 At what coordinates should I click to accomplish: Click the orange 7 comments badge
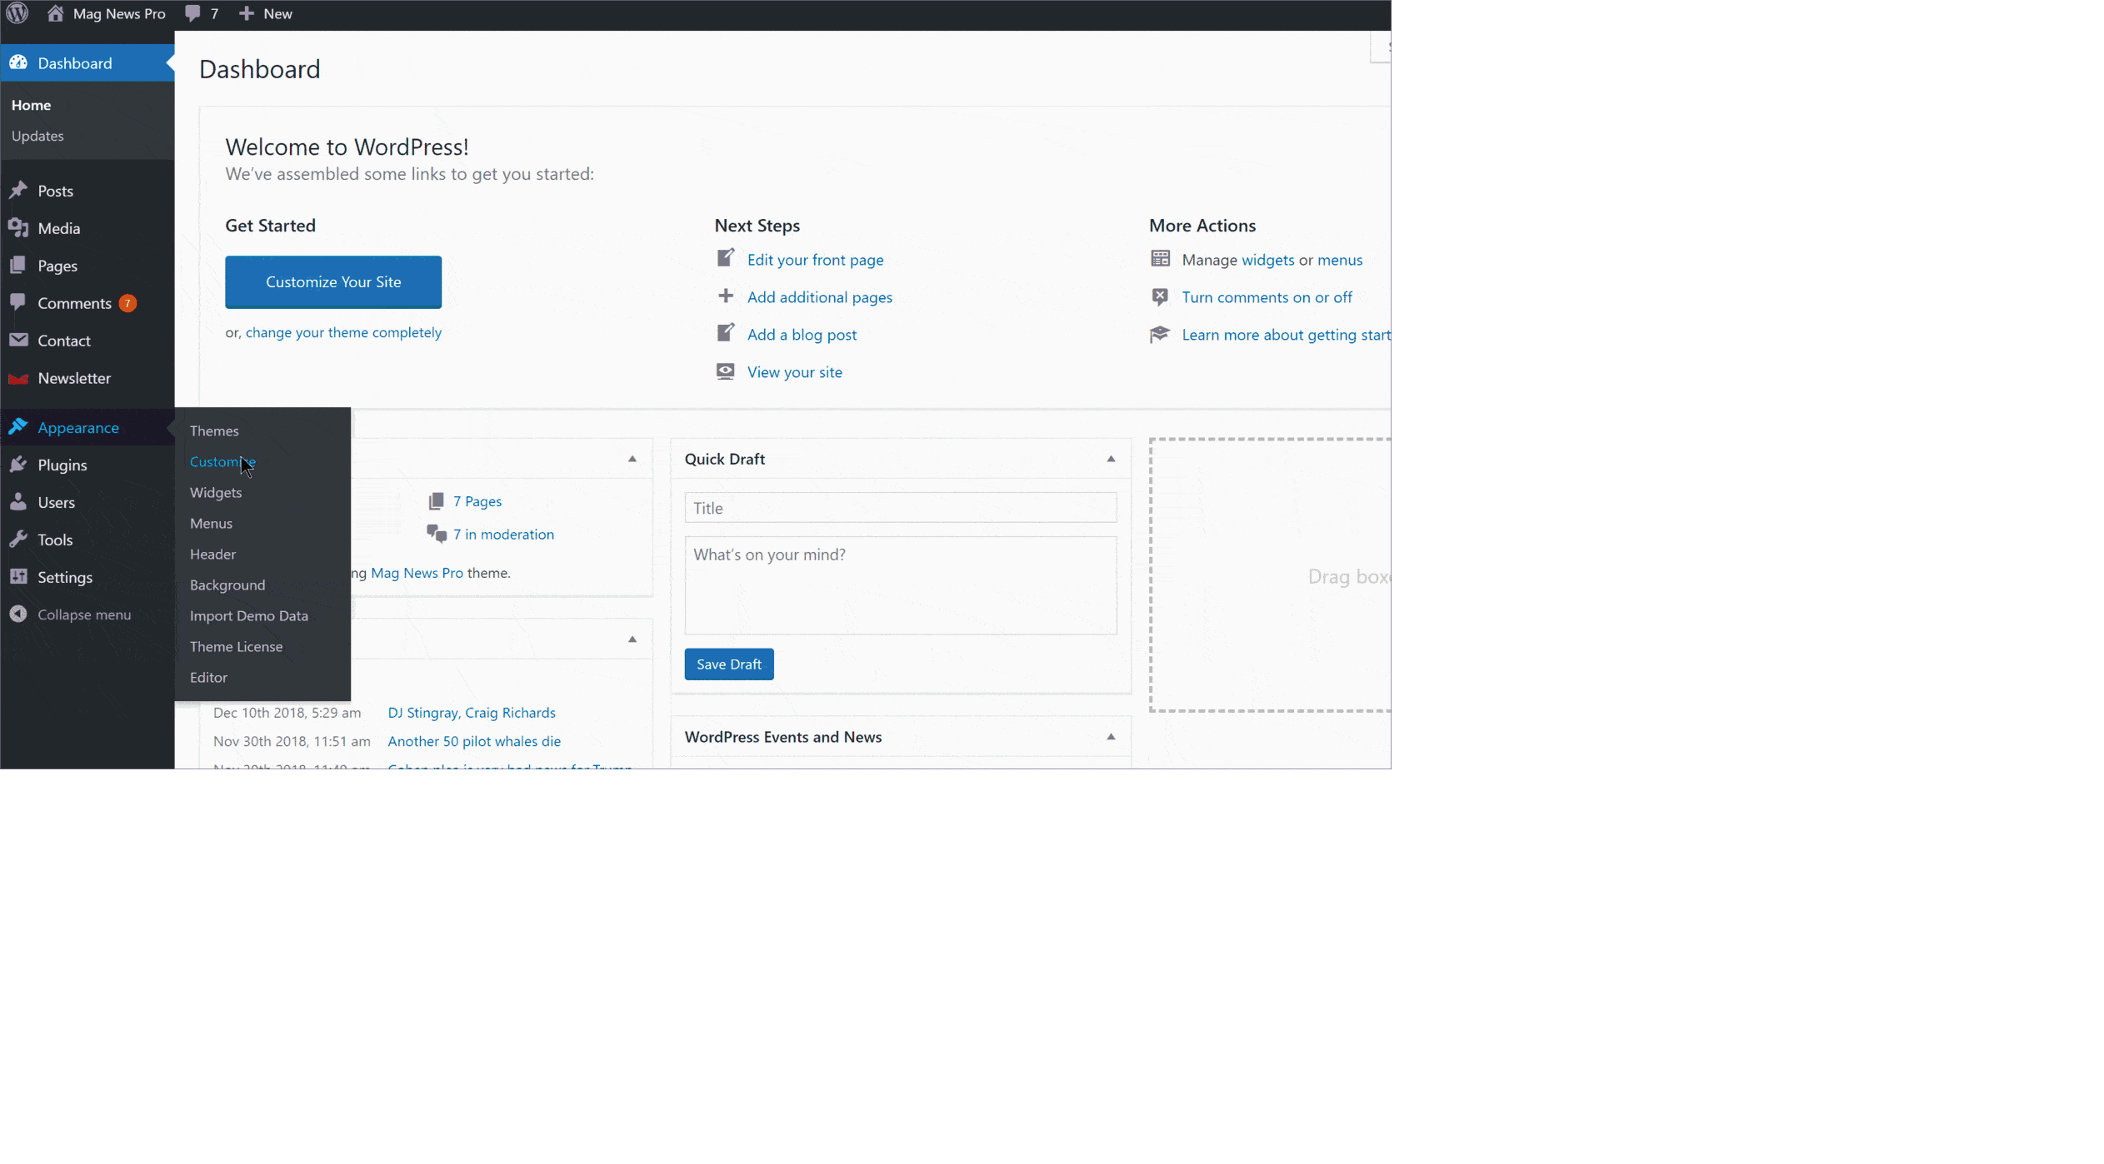(x=127, y=303)
